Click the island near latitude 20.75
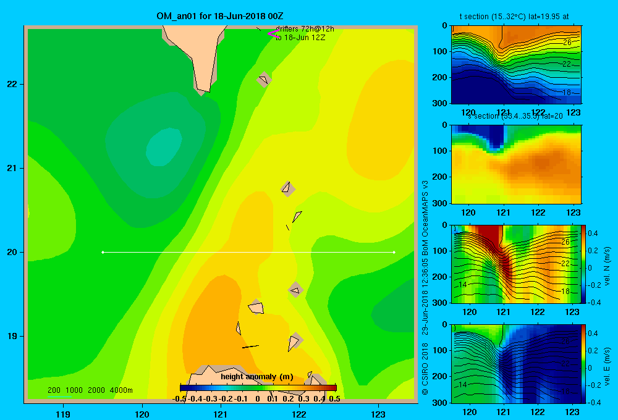This screenshot has height=420, width=618. click(x=287, y=189)
